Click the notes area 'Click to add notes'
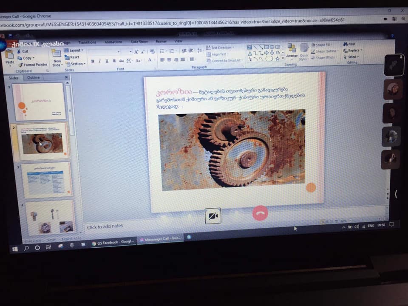 click(x=105, y=227)
